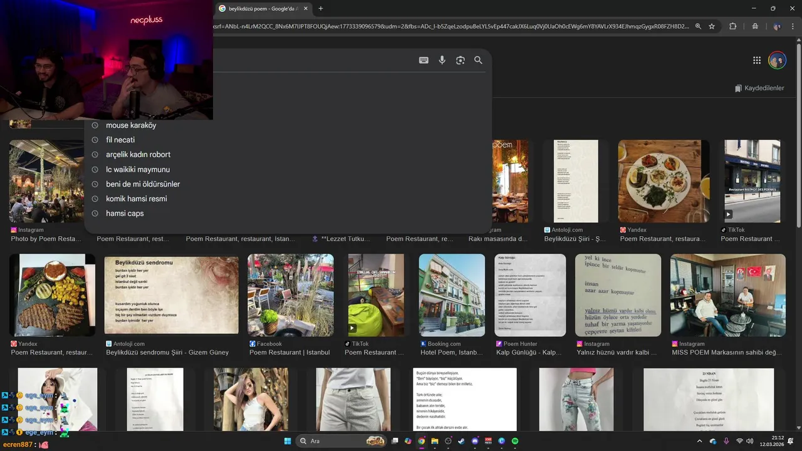Open the notifications bell in the tray
The height and width of the screenshot is (451, 802).
click(791, 441)
